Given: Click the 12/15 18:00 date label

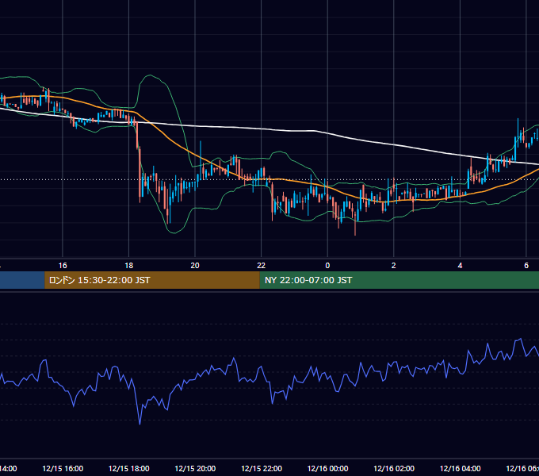Looking at the screenshot, I should click(x=129, y=468).
